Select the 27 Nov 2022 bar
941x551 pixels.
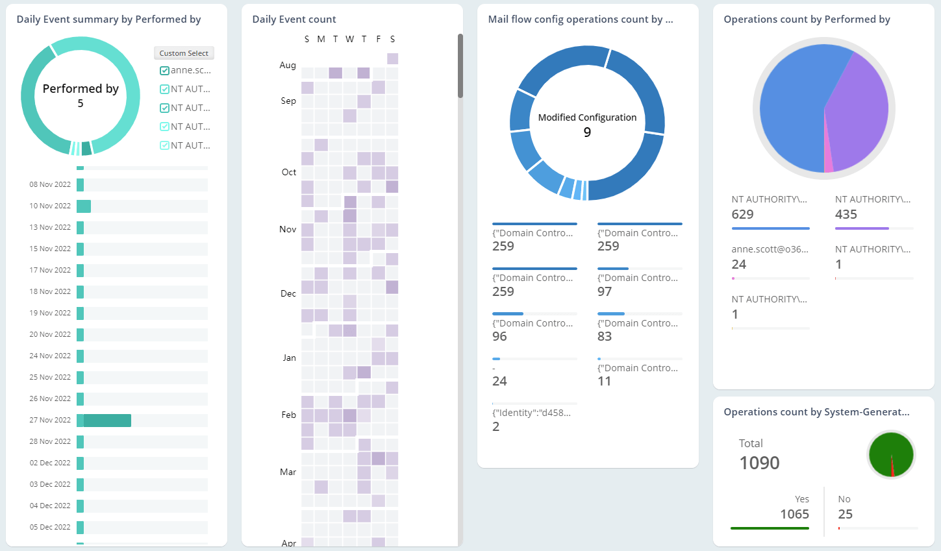[x=107, y=421]
